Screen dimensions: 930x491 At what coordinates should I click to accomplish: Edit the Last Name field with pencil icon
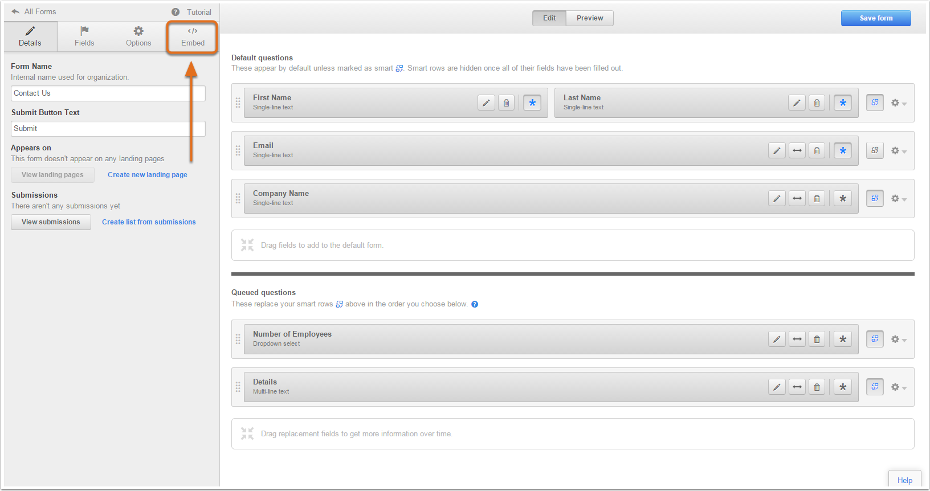tap(797, 103)
